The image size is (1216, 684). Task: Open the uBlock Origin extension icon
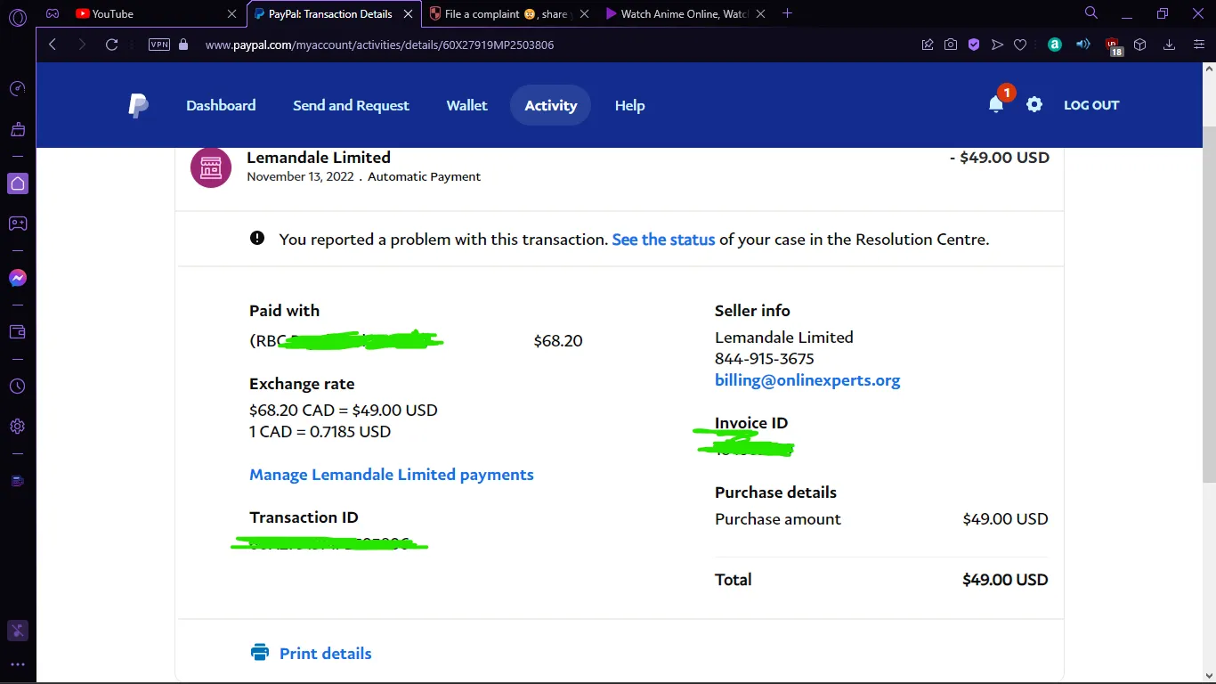[1113, 45]
